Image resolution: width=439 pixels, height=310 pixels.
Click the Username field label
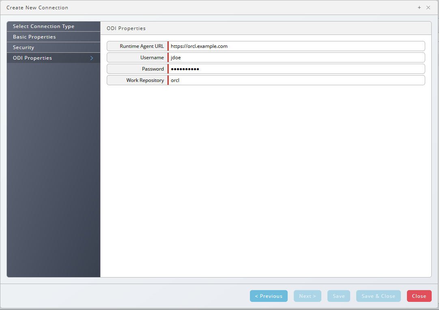(152, 57)
